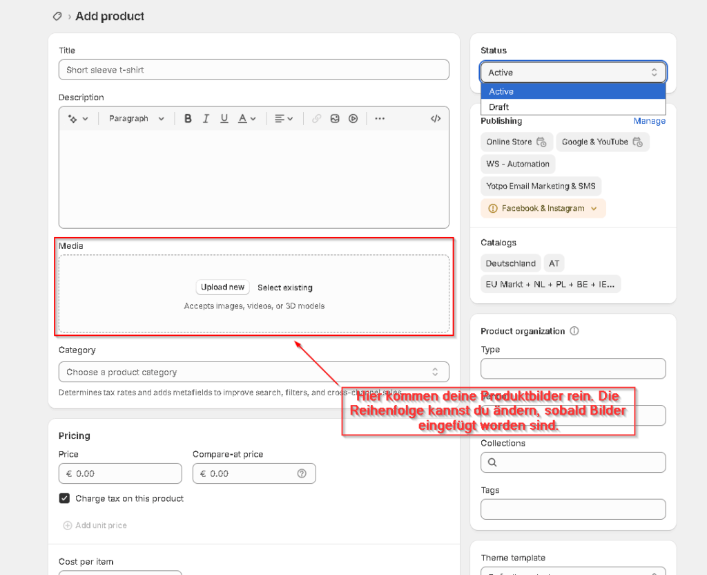Image resolution: width=707 pixels, height=575 pixels.
Task: Select Draft status option
Action: coord(573,107)
